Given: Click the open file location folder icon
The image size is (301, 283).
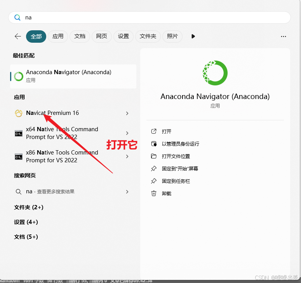Looking at the screenshot, I should point(154,156).
